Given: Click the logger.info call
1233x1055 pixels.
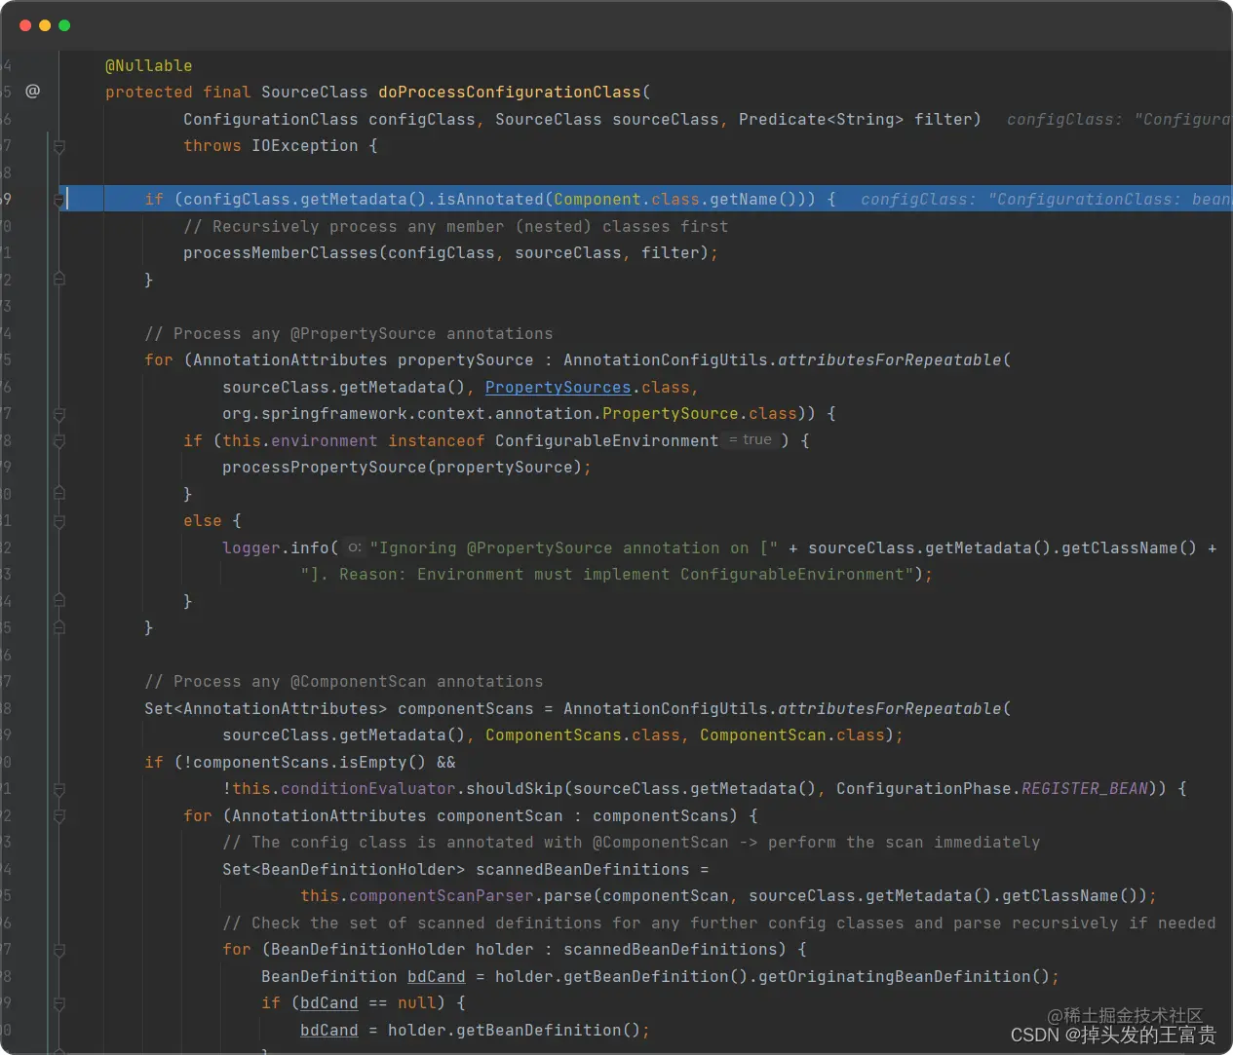Looking at the screenshot, I should click(276, 547).
